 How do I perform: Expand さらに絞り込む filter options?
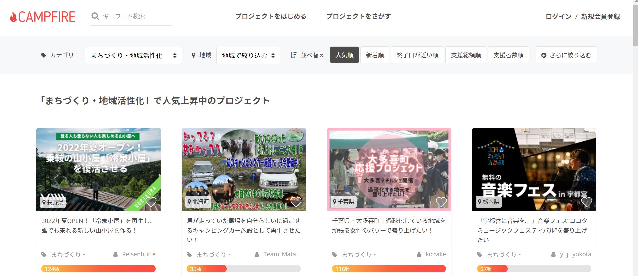[566, 55]
